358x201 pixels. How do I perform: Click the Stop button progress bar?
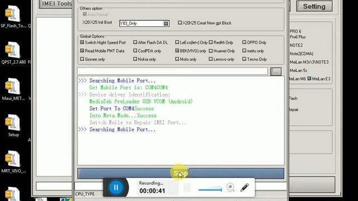click(181, 174)
